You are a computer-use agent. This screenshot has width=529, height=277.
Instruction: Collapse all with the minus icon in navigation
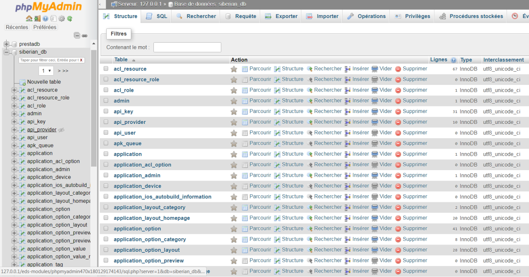pyautogui.click(x=77, y=36)
